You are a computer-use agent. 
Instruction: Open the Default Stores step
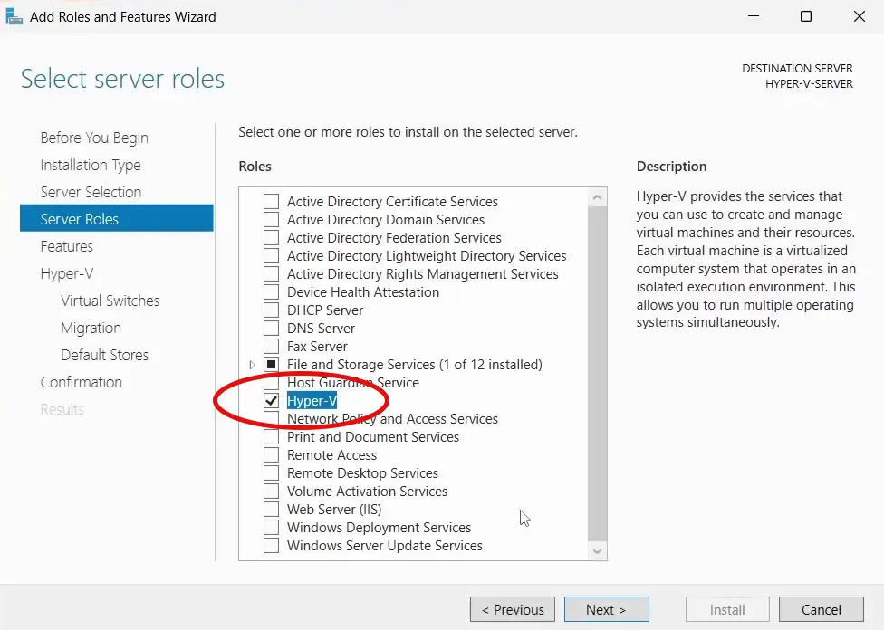coord(104,355)
